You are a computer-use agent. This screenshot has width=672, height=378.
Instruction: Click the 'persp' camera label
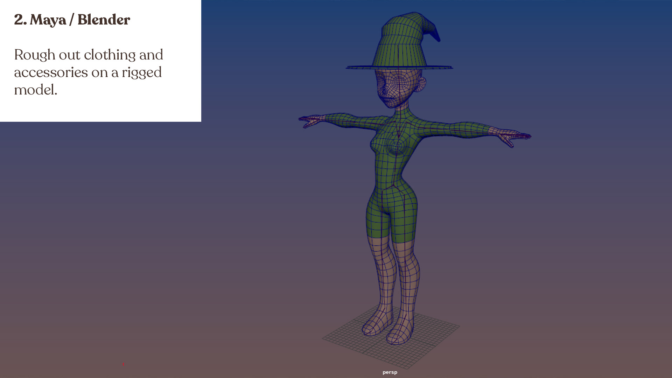tap(390, 372)
